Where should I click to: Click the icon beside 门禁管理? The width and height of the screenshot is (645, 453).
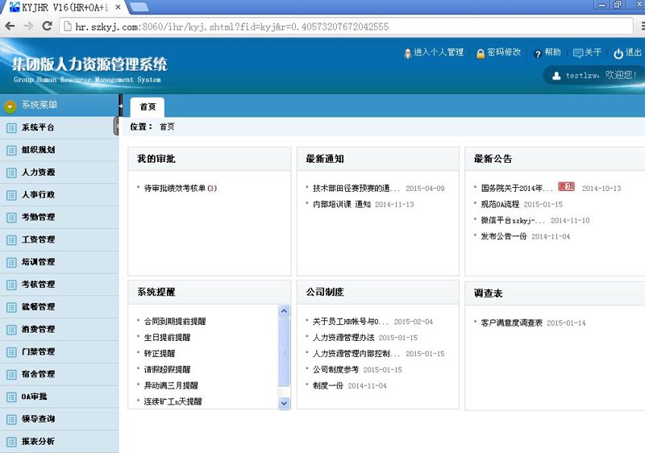[11, 352]
